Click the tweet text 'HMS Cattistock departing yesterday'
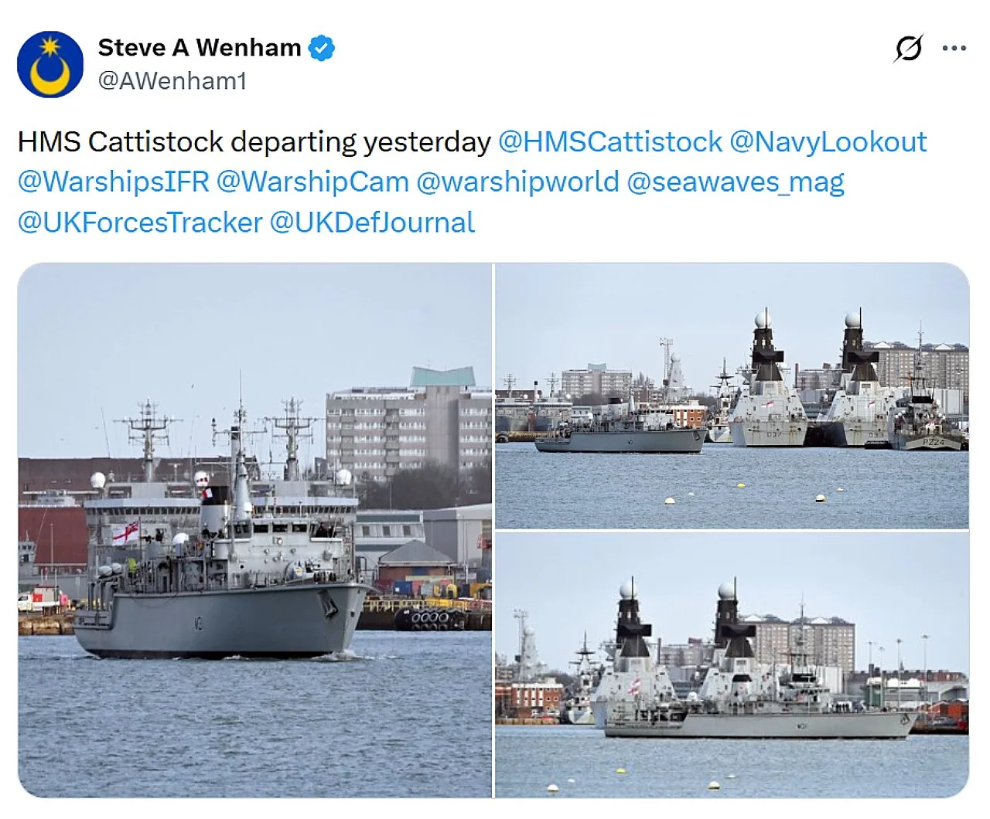The height and width of the screenshot is (819, 990). point(254,141)
